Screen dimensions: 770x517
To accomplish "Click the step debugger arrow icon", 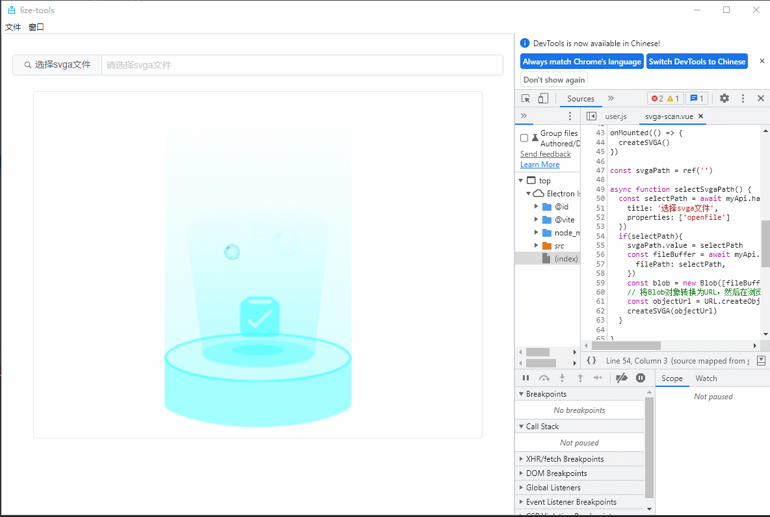I will [x=598, y=378].
